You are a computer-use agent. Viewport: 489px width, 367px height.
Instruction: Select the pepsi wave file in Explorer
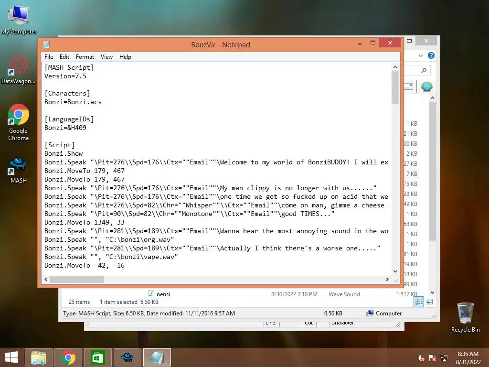pyautogui.click(x=163, y=294)
